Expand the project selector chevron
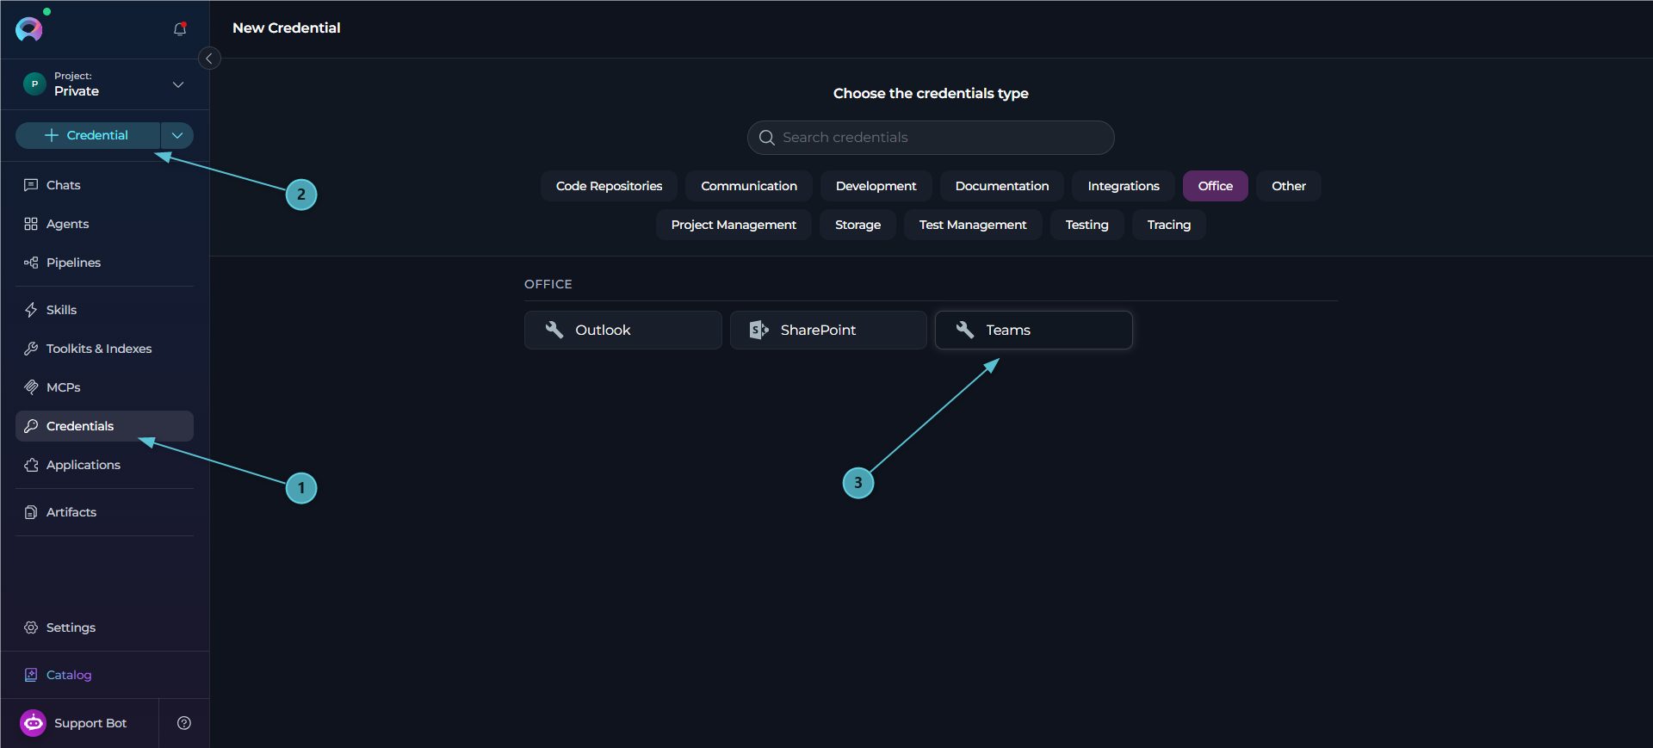 tap(178, 84)
